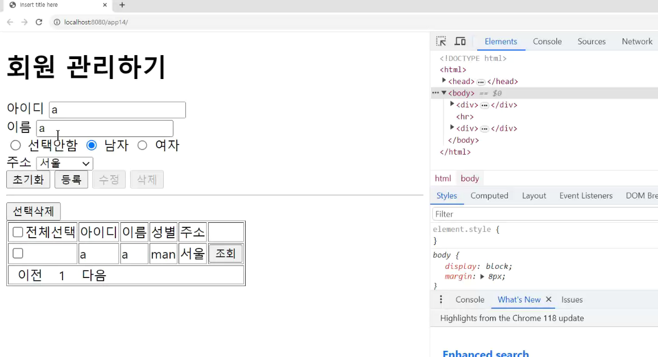This screenshot has width=658, height=357.
Task: Click the 등록 button
Action: (71, 180)
